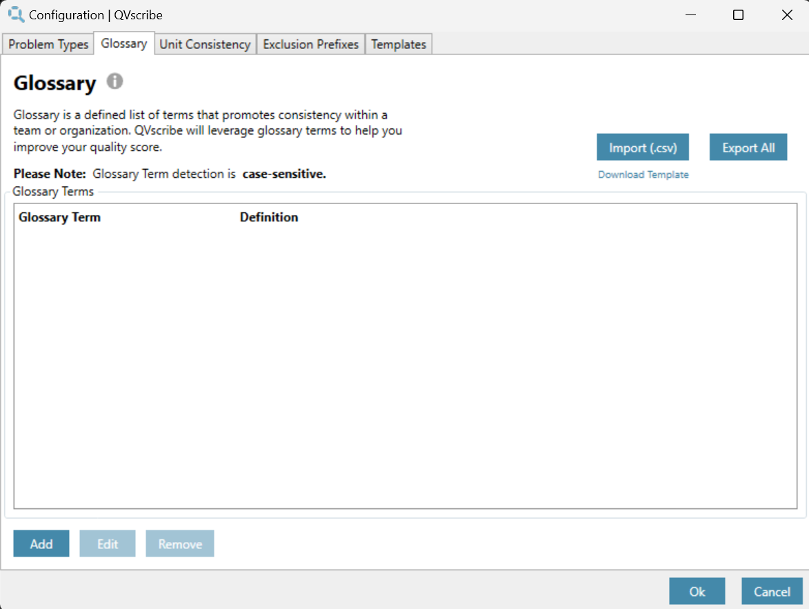Add a new glossary term
809x609 pixels.
(x=41, y=544)
